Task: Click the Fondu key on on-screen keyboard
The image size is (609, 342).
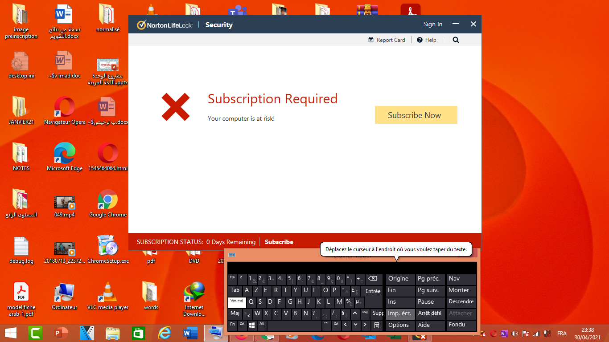Action: pos(461,325)
